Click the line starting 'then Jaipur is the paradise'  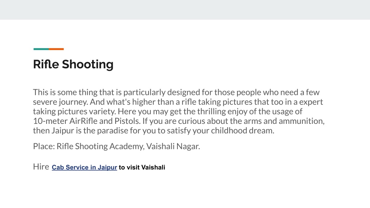pos(153,131)
